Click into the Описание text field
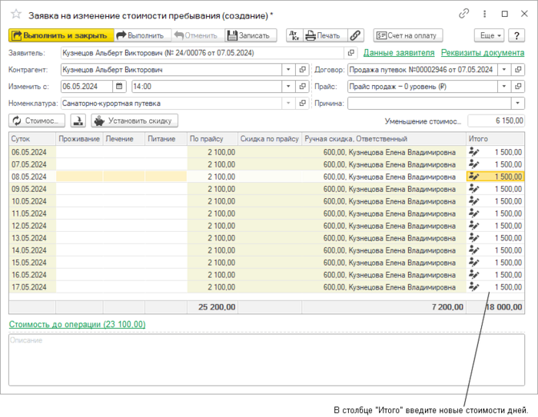The image size is (538, 417). pos(267,359)
